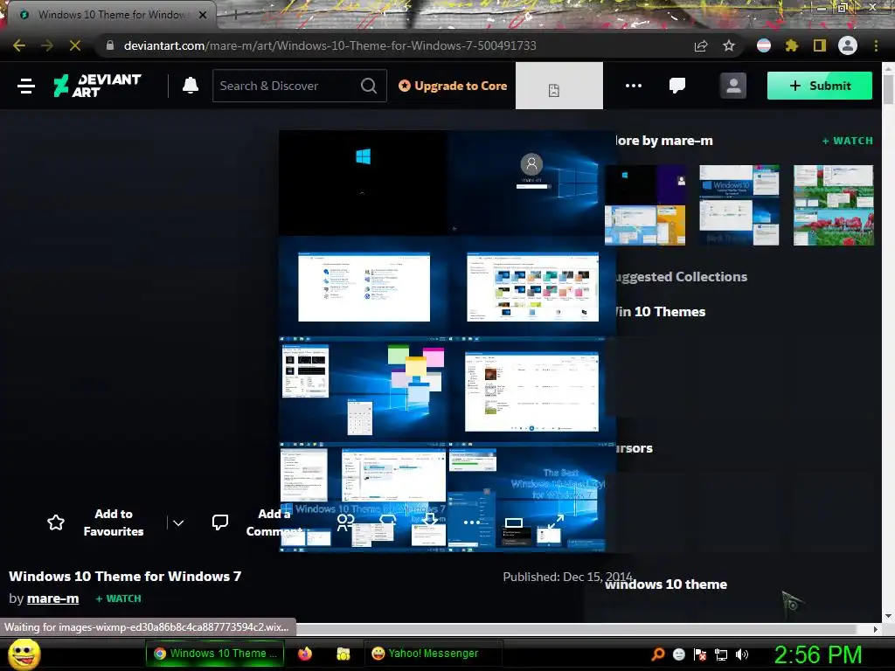
Task: Click the Add to Favourites label
Action: click(114, 522)
